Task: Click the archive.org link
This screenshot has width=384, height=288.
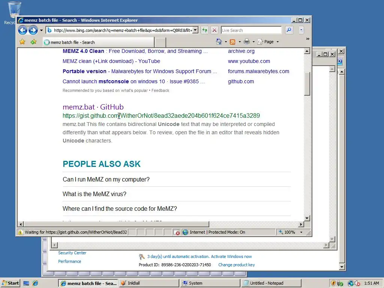Action: click(241, 51)
